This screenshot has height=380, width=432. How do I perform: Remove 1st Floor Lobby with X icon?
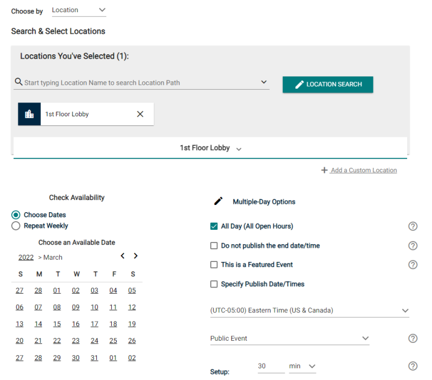140,114
